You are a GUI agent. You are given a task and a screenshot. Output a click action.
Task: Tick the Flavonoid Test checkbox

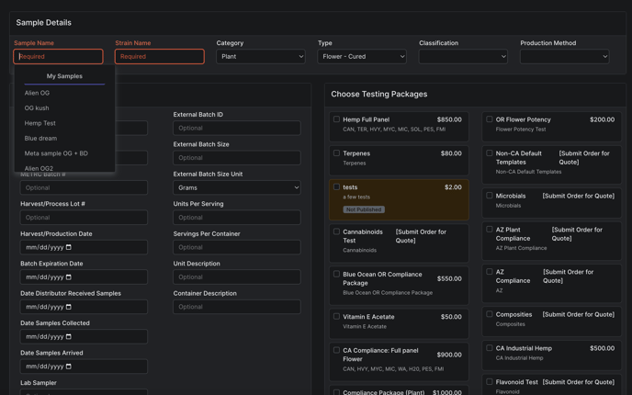coord(490,381)
